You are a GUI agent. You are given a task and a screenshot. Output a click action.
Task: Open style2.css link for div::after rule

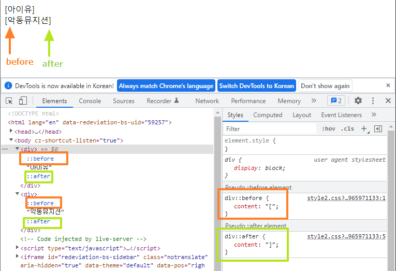click(x=346, y=236)
